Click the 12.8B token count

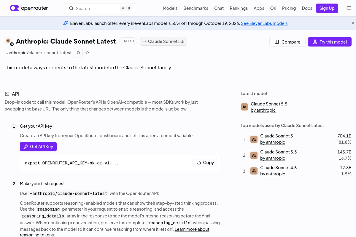click(x=346, y=168)
